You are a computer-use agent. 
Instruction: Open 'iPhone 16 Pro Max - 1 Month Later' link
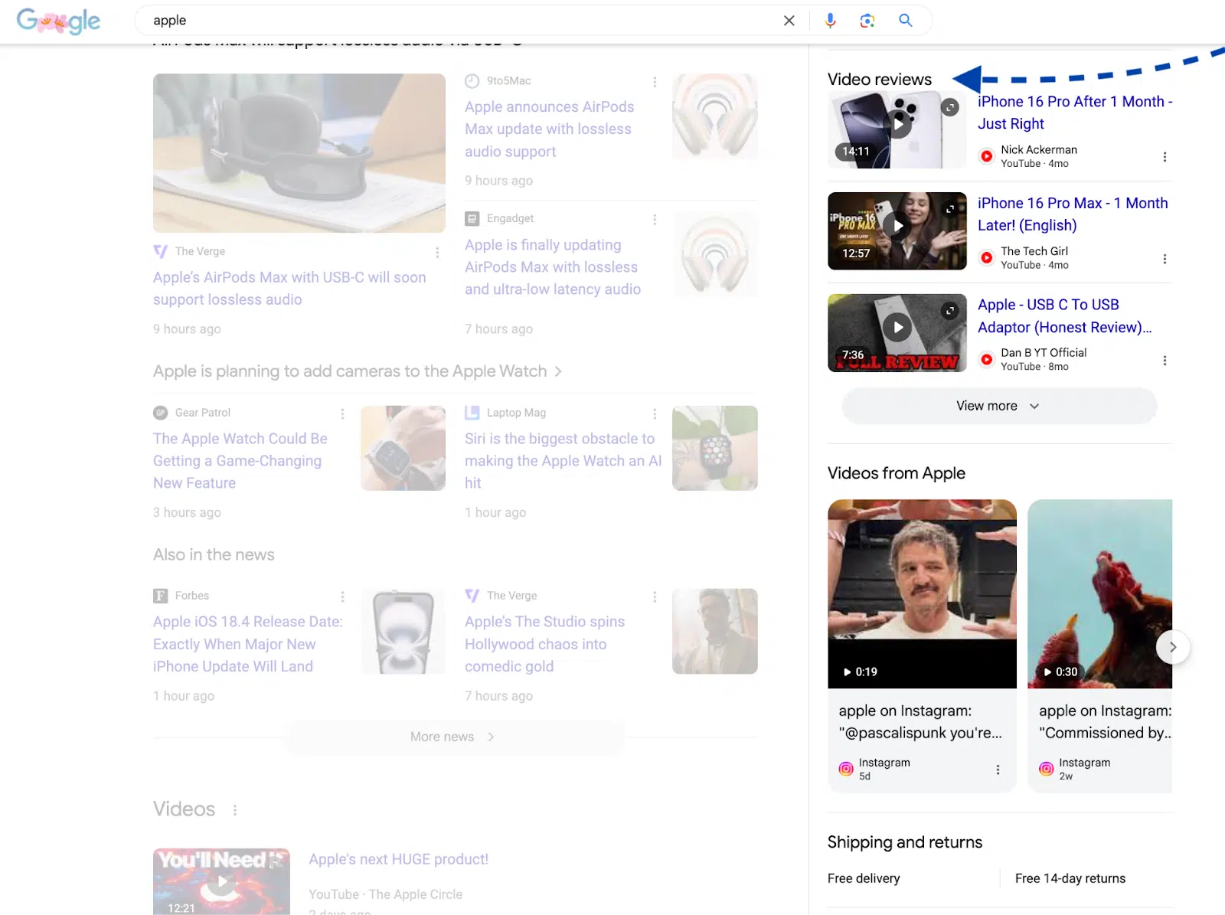[x=1073, y=214]
